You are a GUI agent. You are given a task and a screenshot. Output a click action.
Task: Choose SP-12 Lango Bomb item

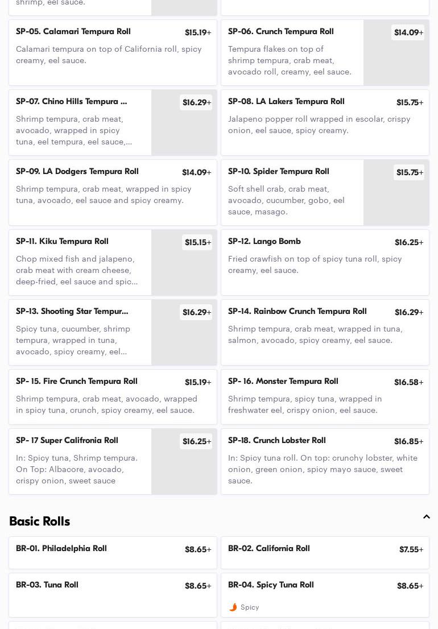click(325, 262)
